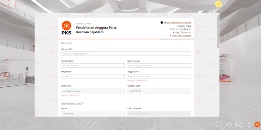This screenshot has height=130, width=261.
Task: Close the registration form popup
Action: coord(218,4)
